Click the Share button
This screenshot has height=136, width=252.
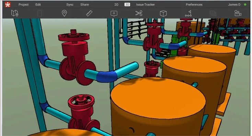tap(84, 5)
